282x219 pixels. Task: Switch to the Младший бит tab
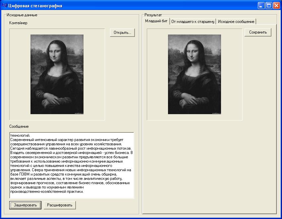coord(156,21)
